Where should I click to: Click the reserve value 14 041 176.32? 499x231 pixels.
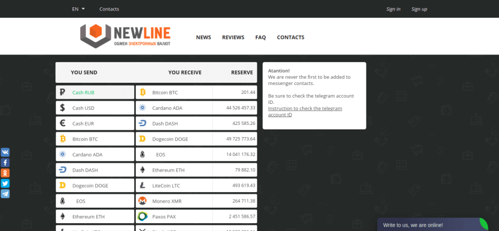pos(241,154)
